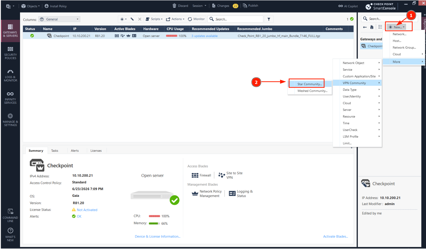Click the back arrow in the objects panel
Image resolution: width=426 pixels, height=249 pixels.
(365, 27)
